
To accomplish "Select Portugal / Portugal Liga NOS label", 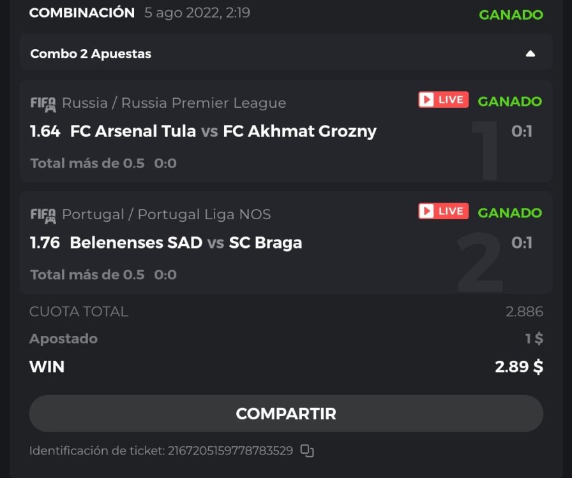I will 166,215.
